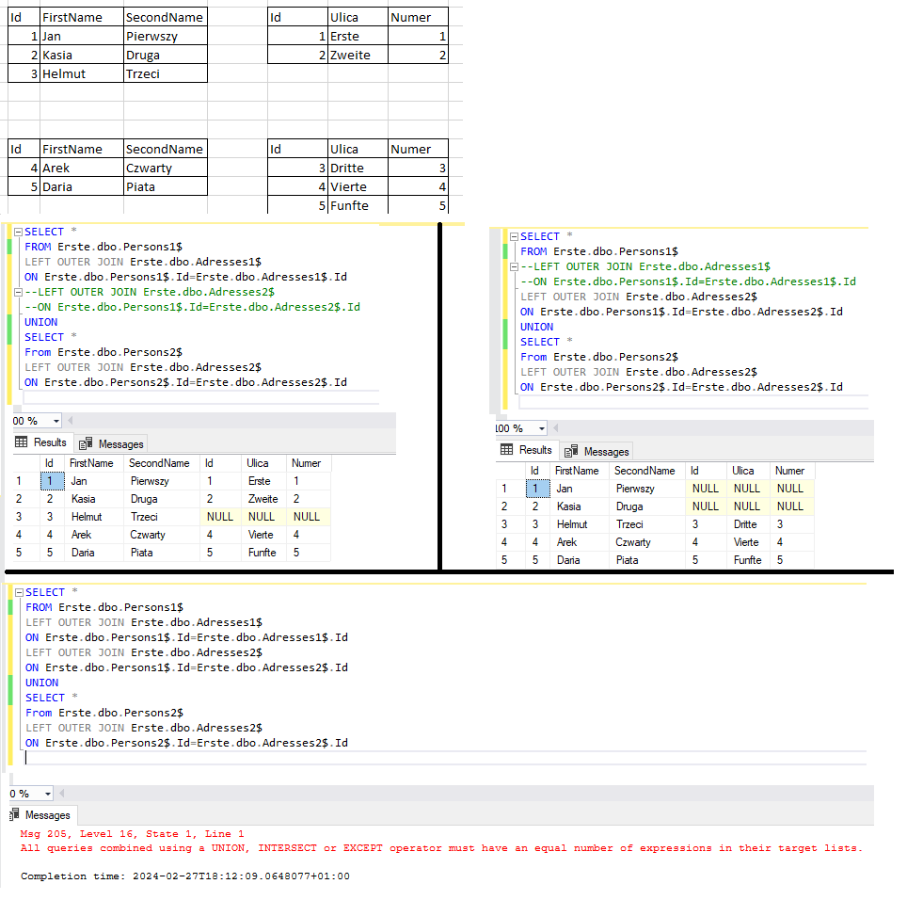
Task: Switch to Results tab in the left pane
Action: click(x=41, y=442)
